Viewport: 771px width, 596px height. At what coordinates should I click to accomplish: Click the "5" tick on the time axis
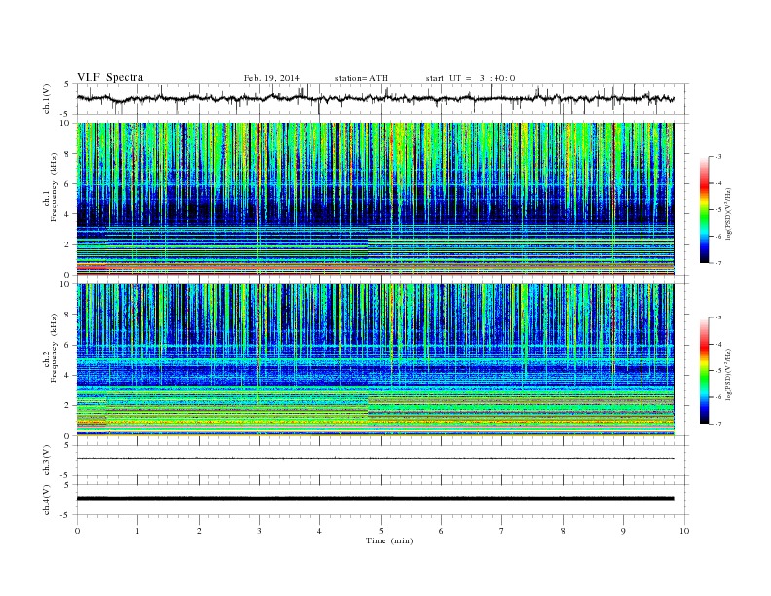[381, 531]
